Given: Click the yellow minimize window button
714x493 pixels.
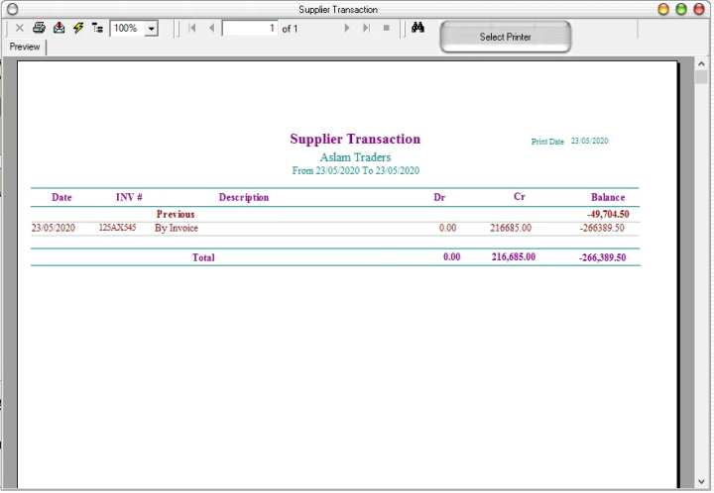Looking at the screenshot, I should (x=663, y=9).
